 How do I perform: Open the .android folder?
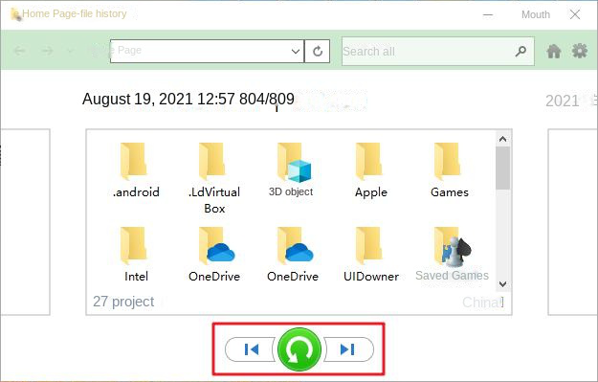click(136, 169)
